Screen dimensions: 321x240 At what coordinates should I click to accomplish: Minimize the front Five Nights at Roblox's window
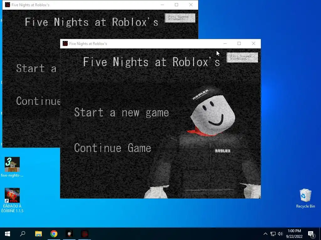point(225,43)
